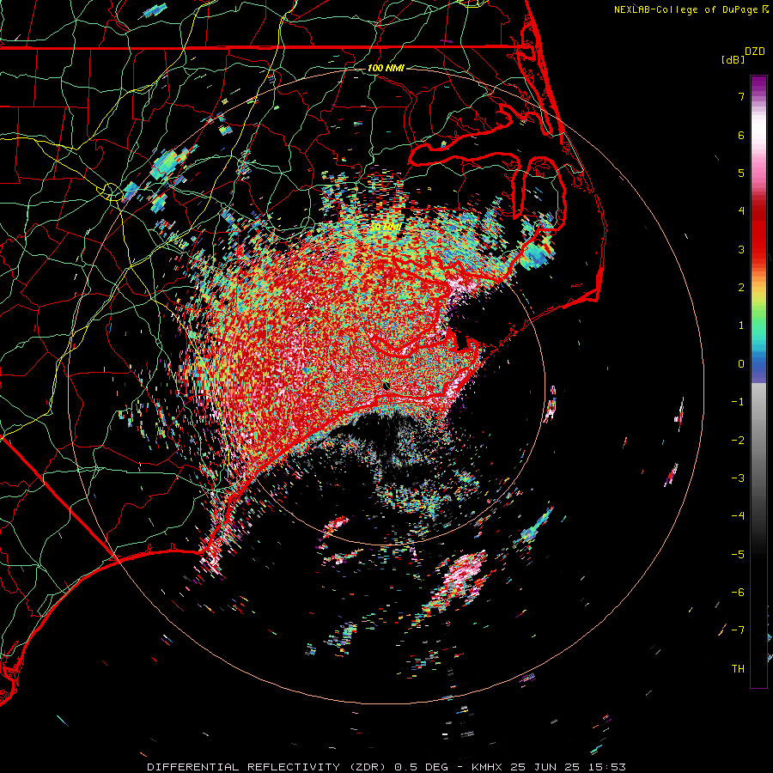Screen dimensions: 773x773
Task: Click the DZD legend title
Action: (755, 52)
